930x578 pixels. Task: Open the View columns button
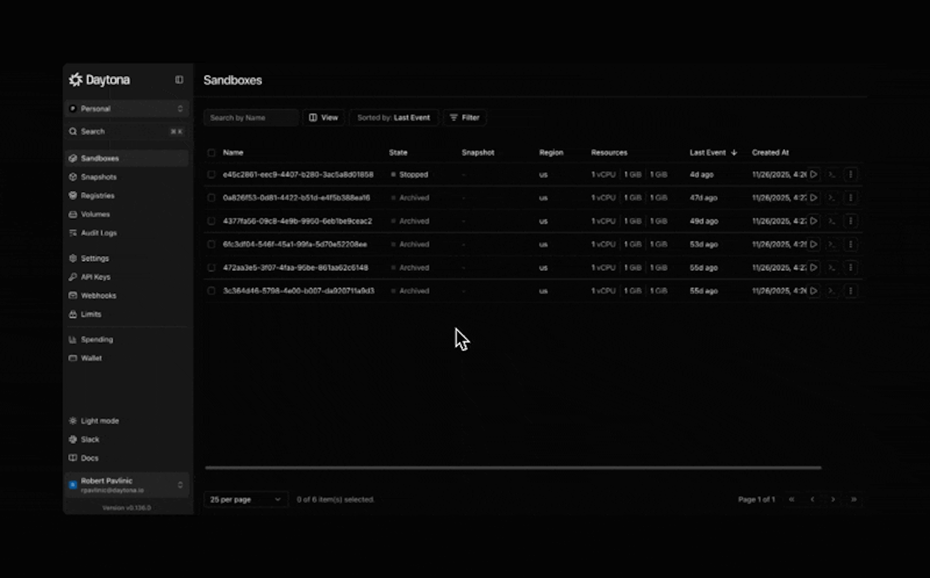(x=324, y=118)
